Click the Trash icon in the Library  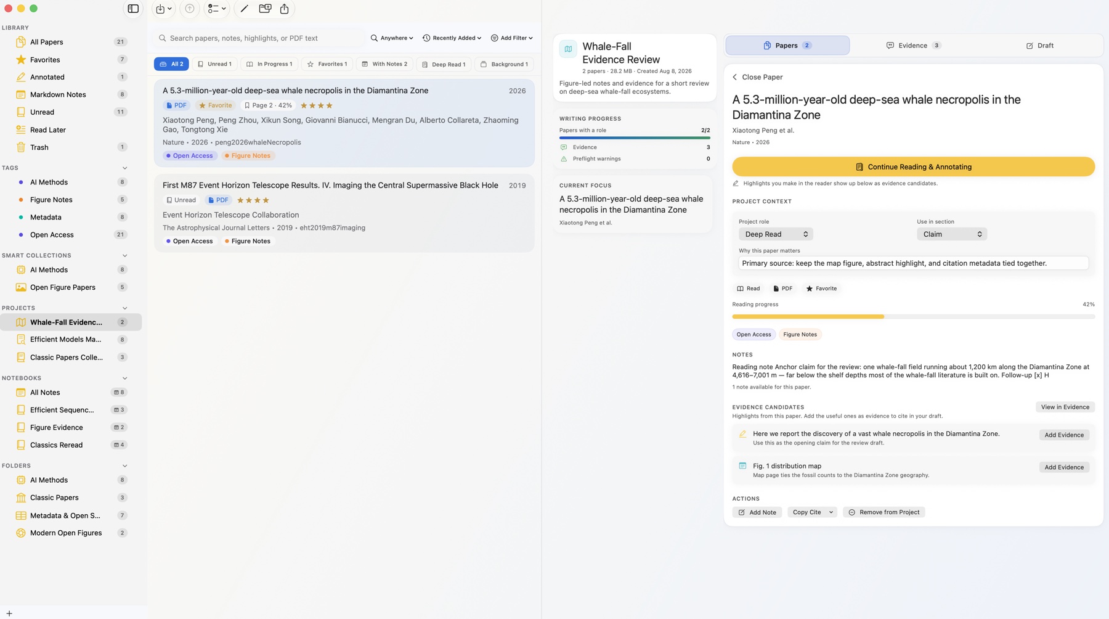(x=21, y=147)
